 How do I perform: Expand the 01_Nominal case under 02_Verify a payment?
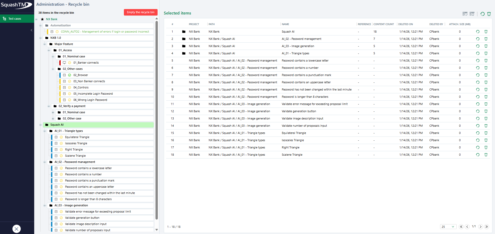pyautogui.click(x=53, y=112)
